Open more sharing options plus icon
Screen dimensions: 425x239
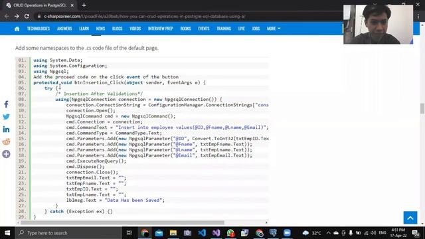pos(6,154)
